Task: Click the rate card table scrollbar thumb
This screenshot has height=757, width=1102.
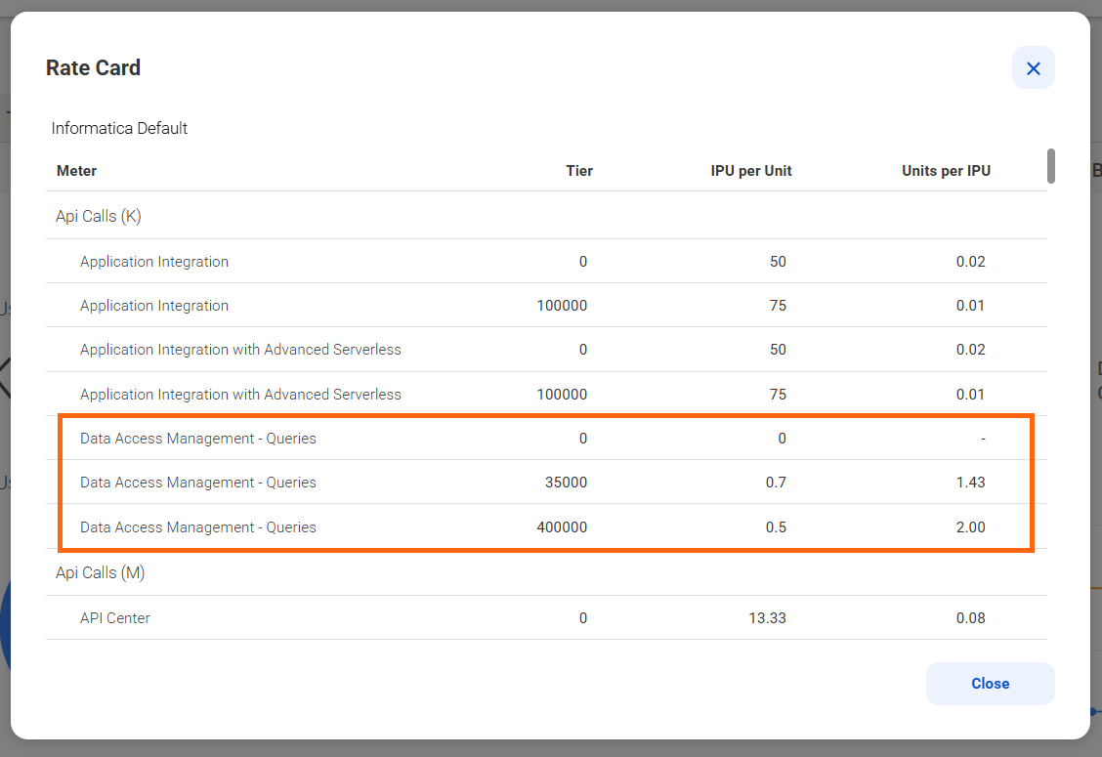Action: tap(1050, 166)
